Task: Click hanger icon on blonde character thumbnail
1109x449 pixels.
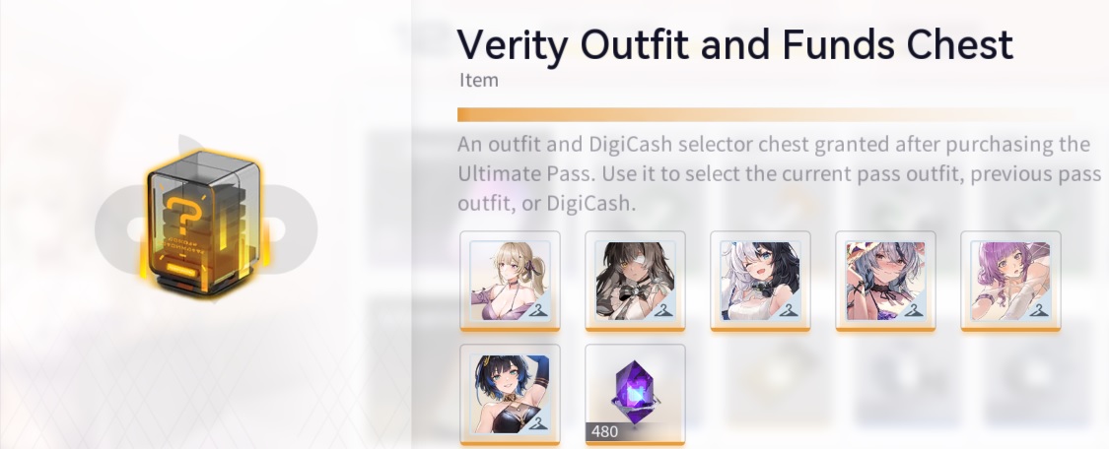Action: click(x=538, y=310)
